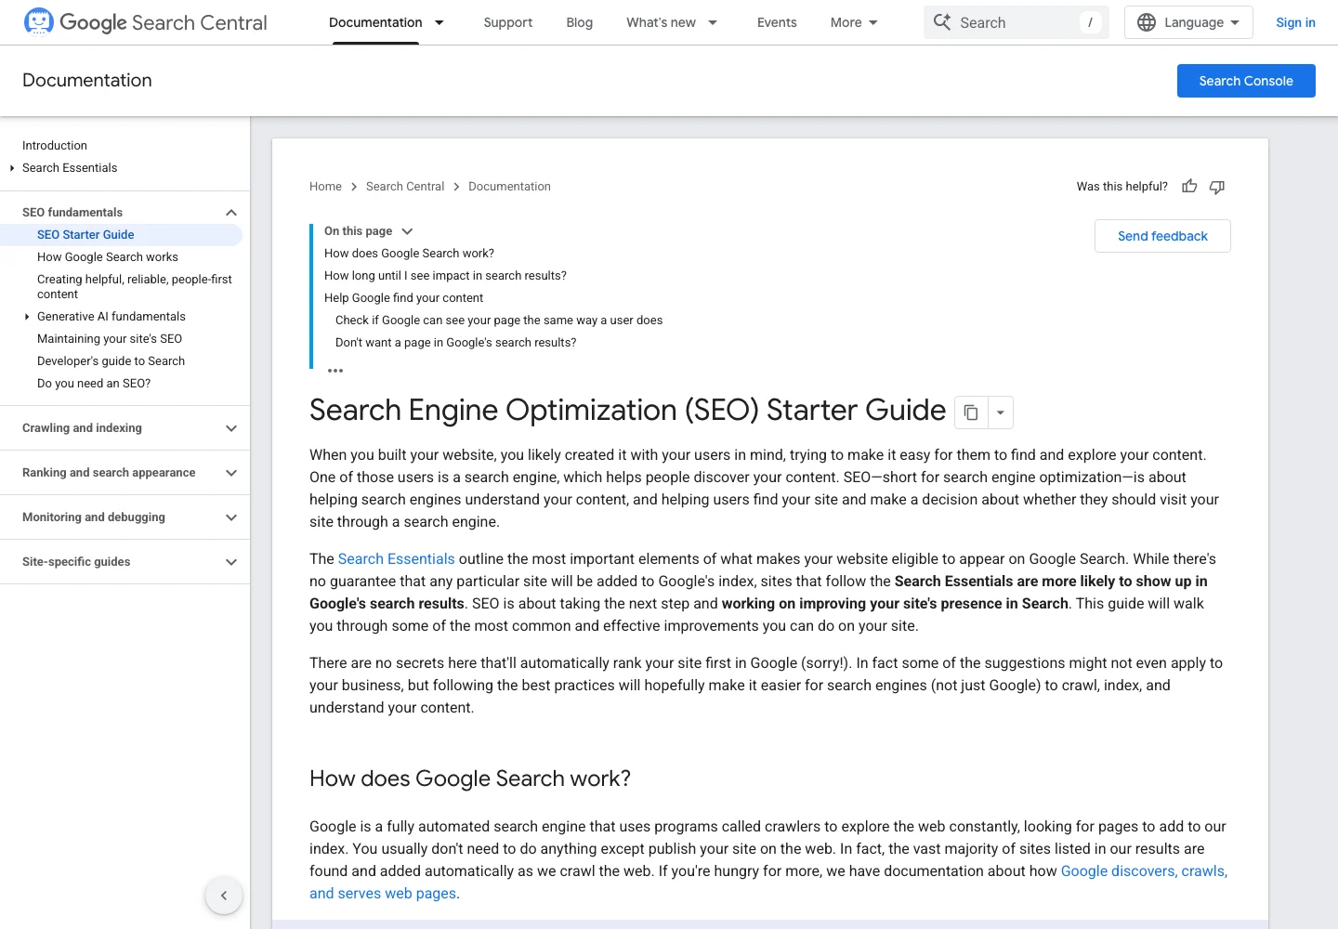Click Search Central in the breadcrumb

coord(405,187)
